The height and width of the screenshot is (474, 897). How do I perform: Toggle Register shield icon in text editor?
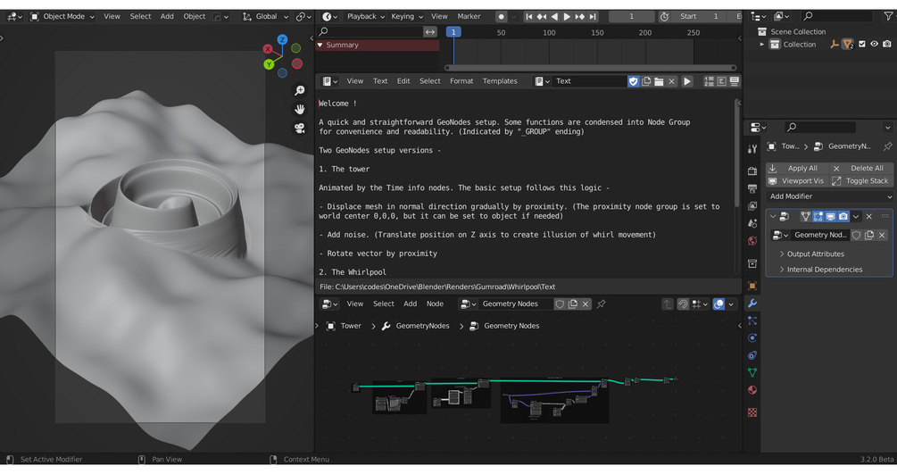pos(633,81)
